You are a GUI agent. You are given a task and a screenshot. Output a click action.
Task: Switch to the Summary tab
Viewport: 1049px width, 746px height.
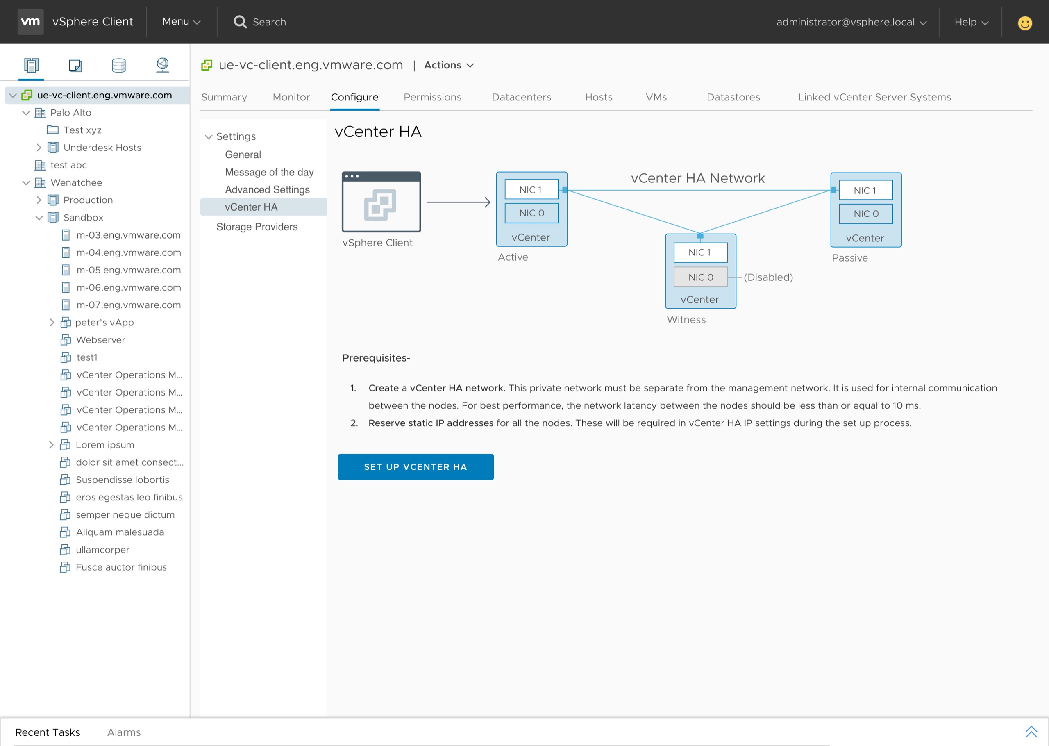(x=224, y=98)
